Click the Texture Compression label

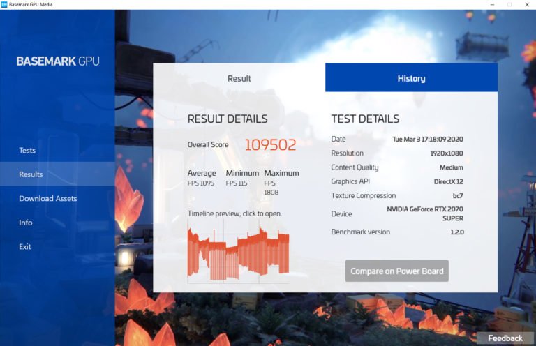(x=364, y=195)
